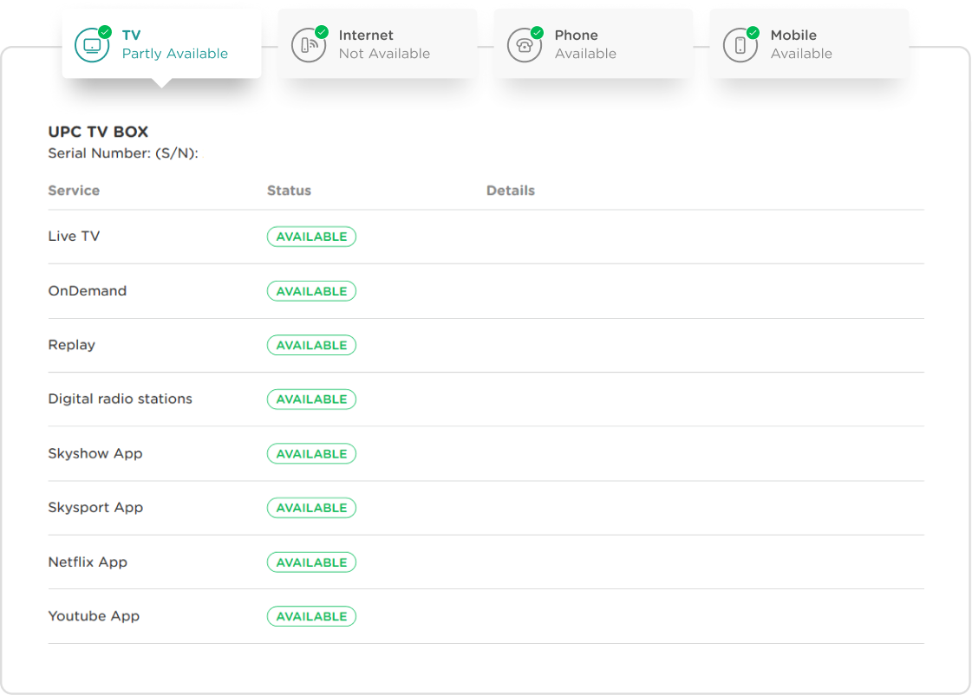Screen dimensions: 972x695
Task: Click the AVAILABLE badge for Replay
Action: click(311, 345)
